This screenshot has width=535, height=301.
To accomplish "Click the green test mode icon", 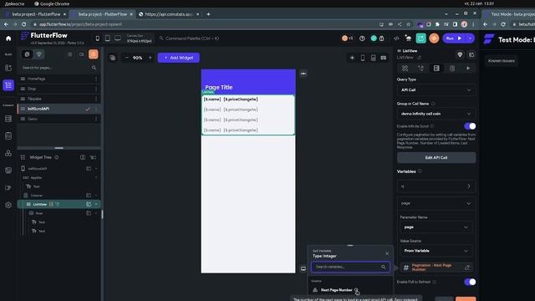I will tap(420, 38).
